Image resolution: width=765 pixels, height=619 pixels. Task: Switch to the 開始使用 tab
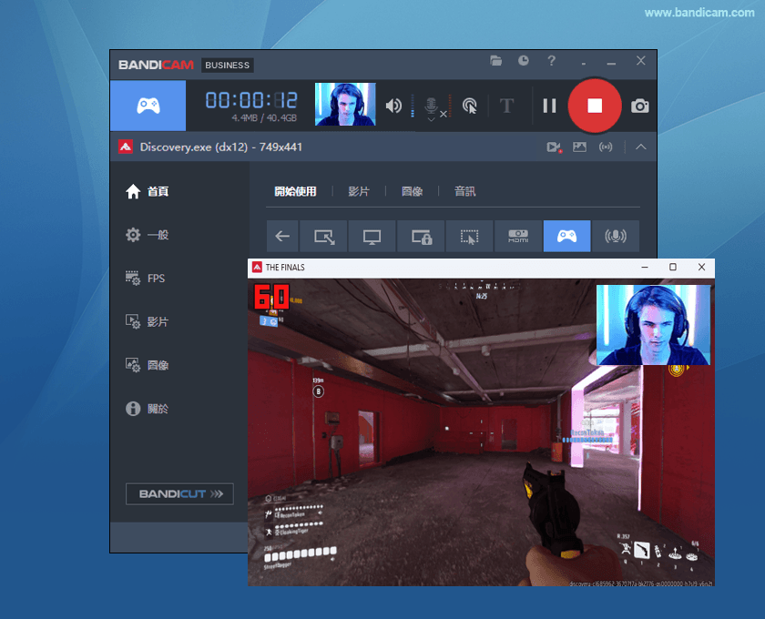coord(295,191)
